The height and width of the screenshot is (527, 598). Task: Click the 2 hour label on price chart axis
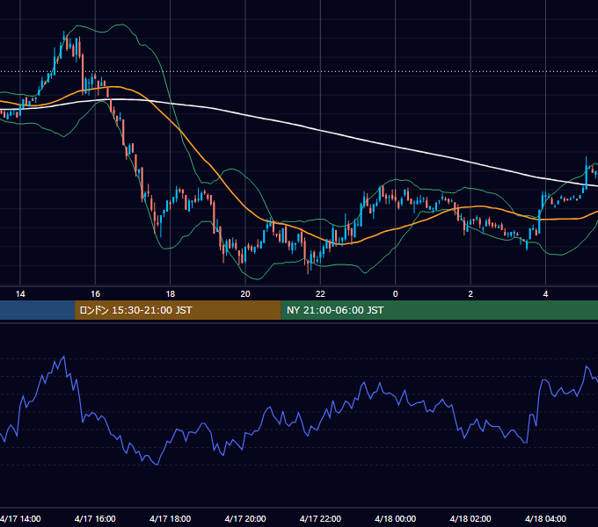coord(470,294)
